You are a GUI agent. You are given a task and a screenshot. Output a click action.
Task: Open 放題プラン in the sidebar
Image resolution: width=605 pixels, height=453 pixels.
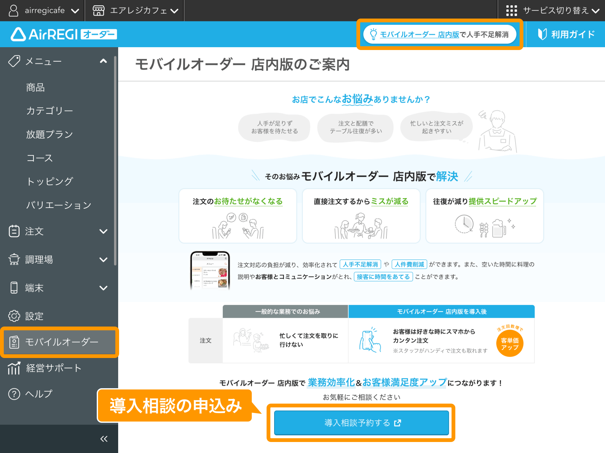point(49,134)
